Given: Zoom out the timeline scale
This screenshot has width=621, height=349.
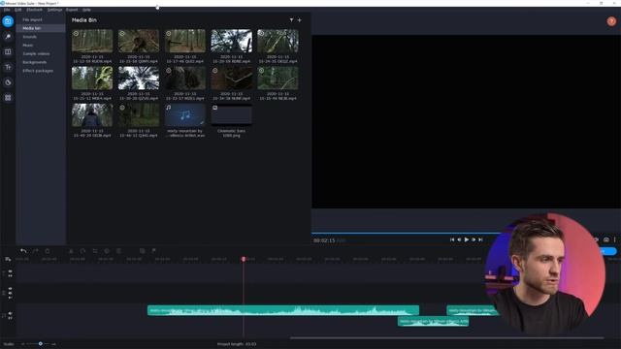Looking at the screenshot, I should click(x=23, y=344).
